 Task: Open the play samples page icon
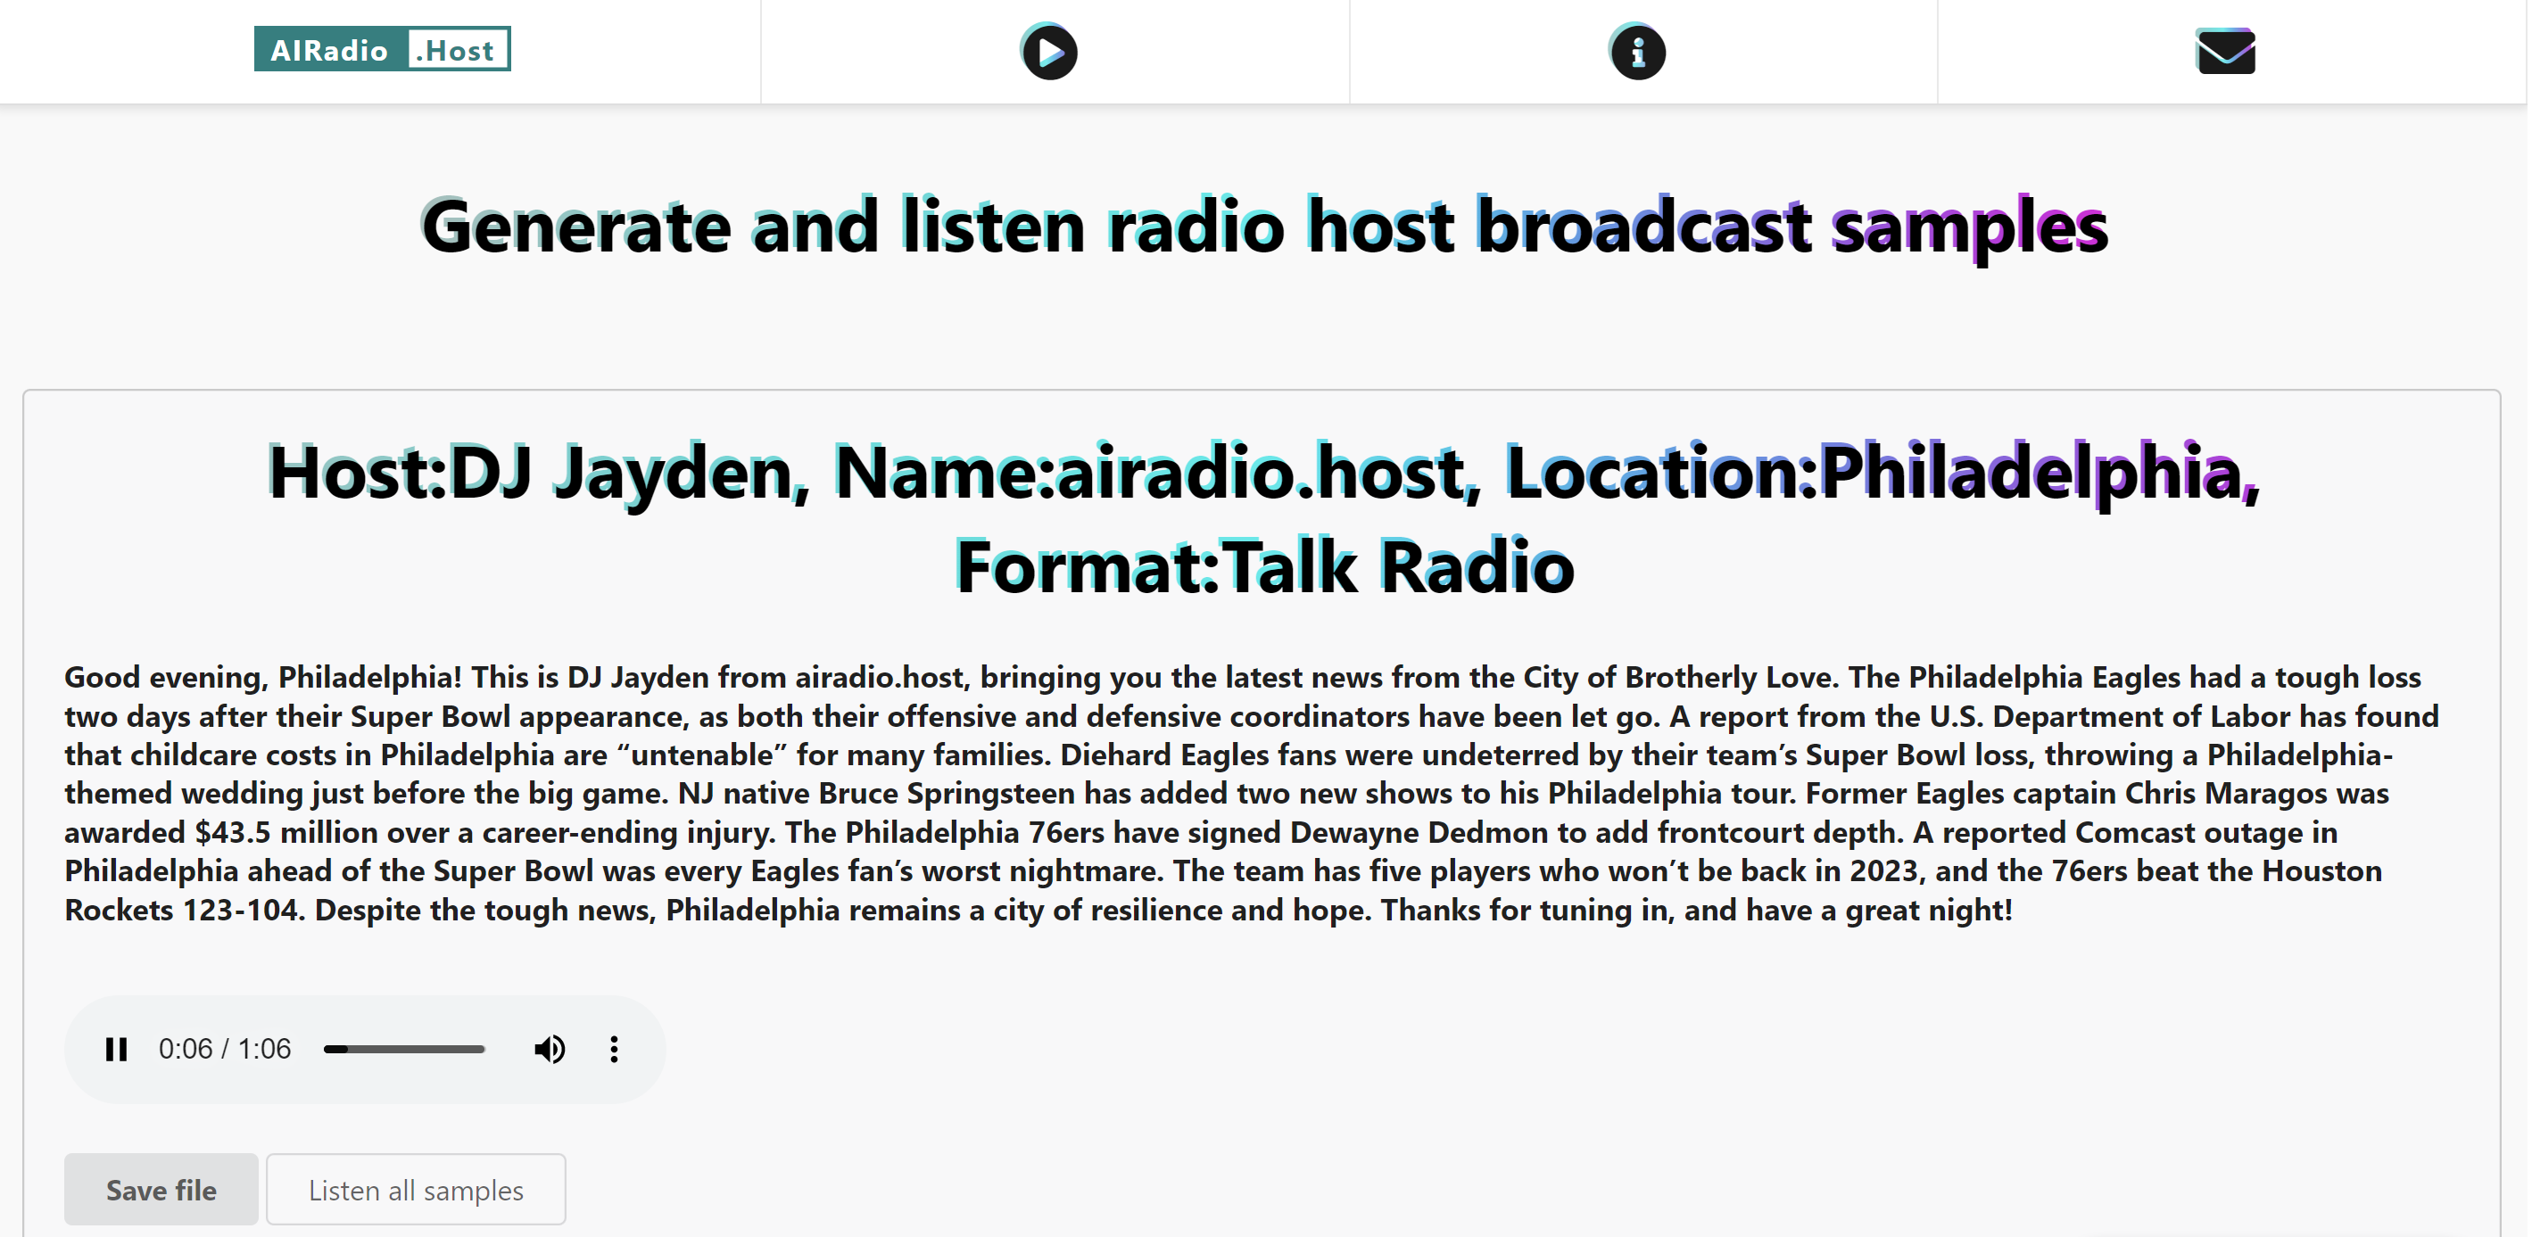pos(1049,51)
